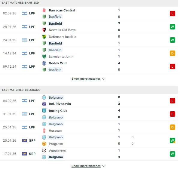Screen dimensions: 180x172
Task: Click the red L badge for 02.02.25 match
Action: point(172,14)
